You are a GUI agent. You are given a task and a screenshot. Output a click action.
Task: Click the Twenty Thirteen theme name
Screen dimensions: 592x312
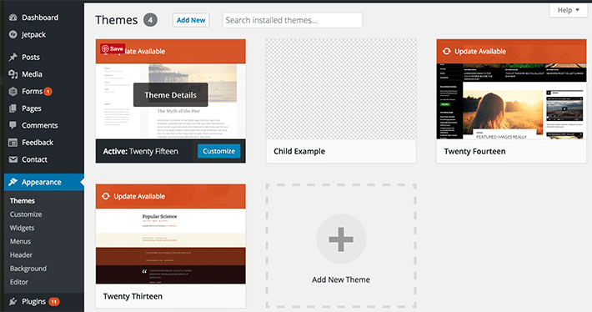pos(133,296)
